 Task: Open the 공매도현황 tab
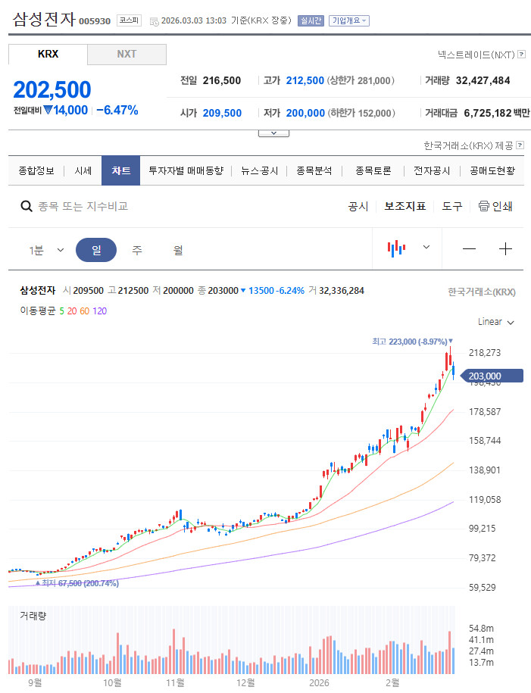coord(492,170)
